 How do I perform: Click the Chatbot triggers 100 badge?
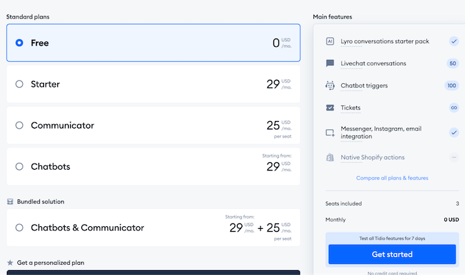(x=452, y=86)
